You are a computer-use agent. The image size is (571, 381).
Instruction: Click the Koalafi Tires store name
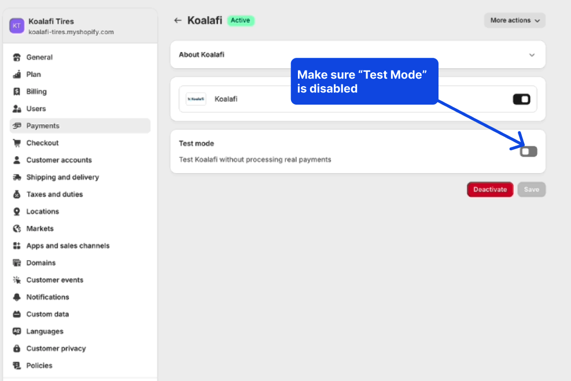coord(51,21)
